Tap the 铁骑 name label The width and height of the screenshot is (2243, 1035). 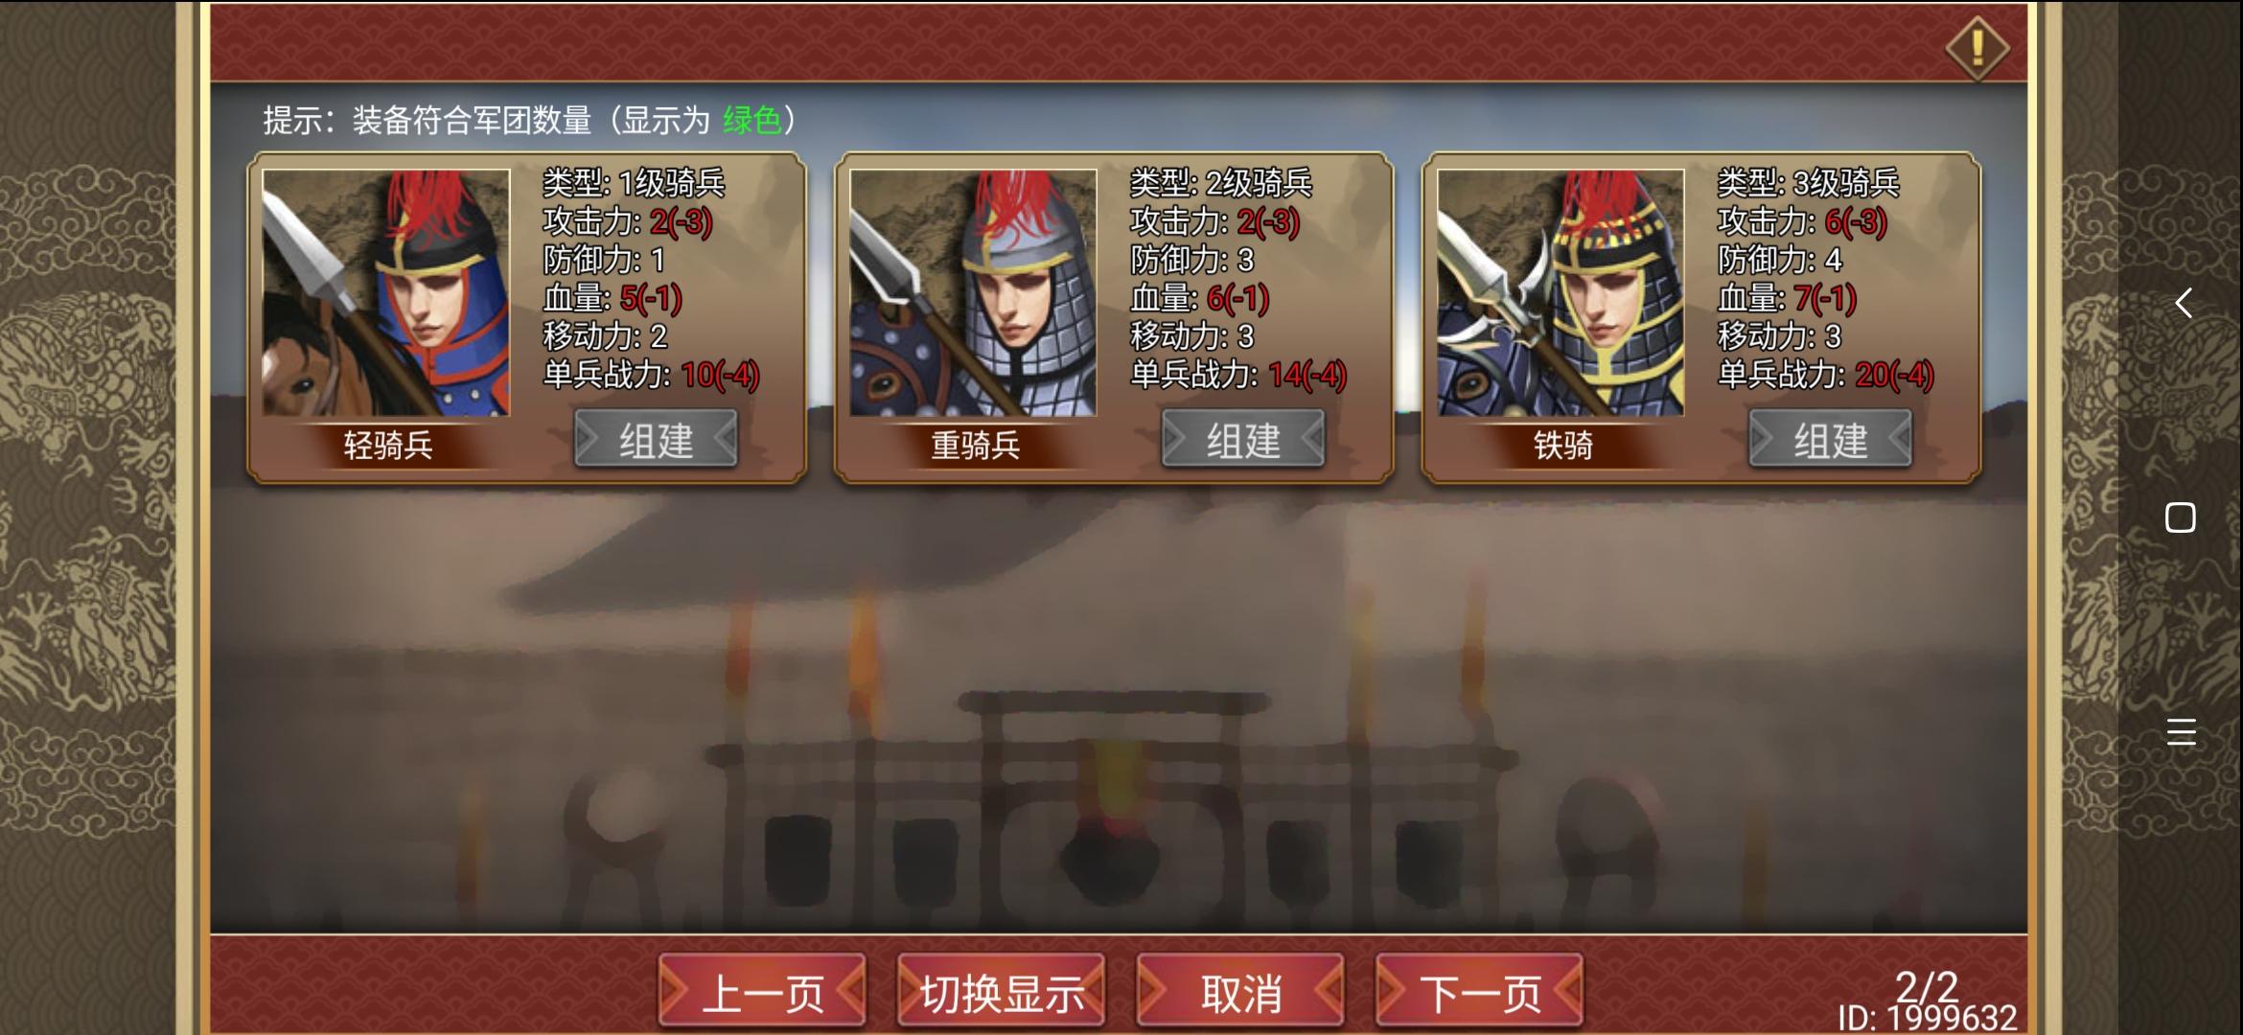(1562, 446)
